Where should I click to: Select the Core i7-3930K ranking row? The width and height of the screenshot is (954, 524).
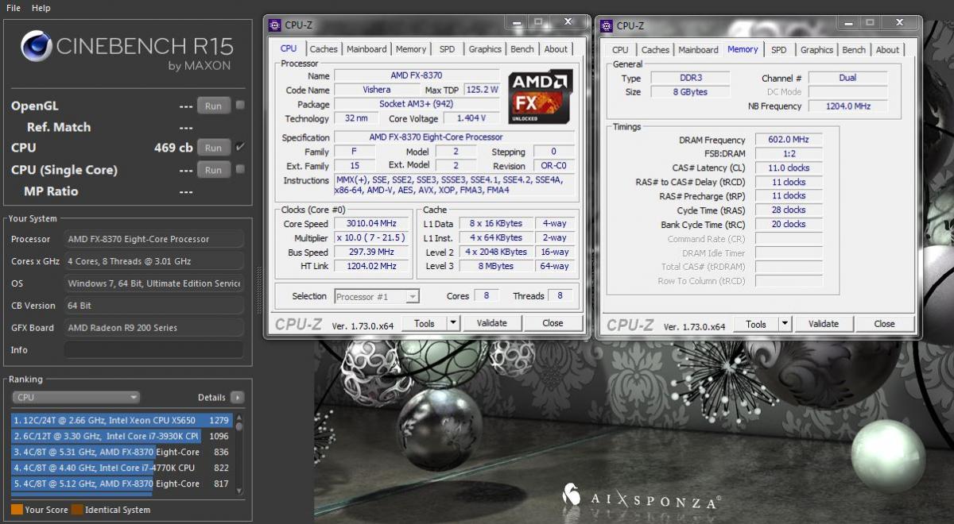coord(122,436)
